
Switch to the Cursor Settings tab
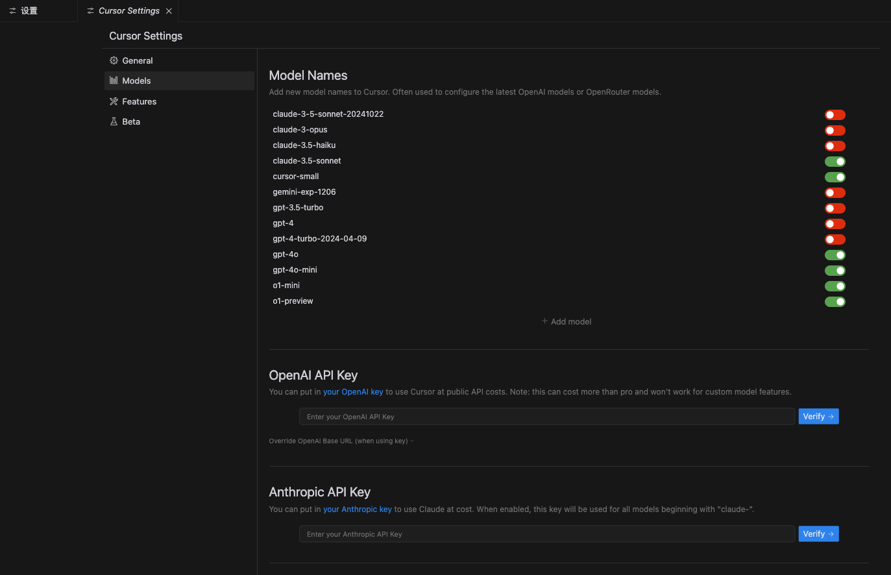(x=128, y=11)
